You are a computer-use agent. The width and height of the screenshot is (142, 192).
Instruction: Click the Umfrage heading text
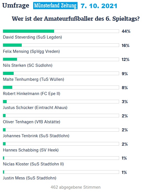point(16,6)
